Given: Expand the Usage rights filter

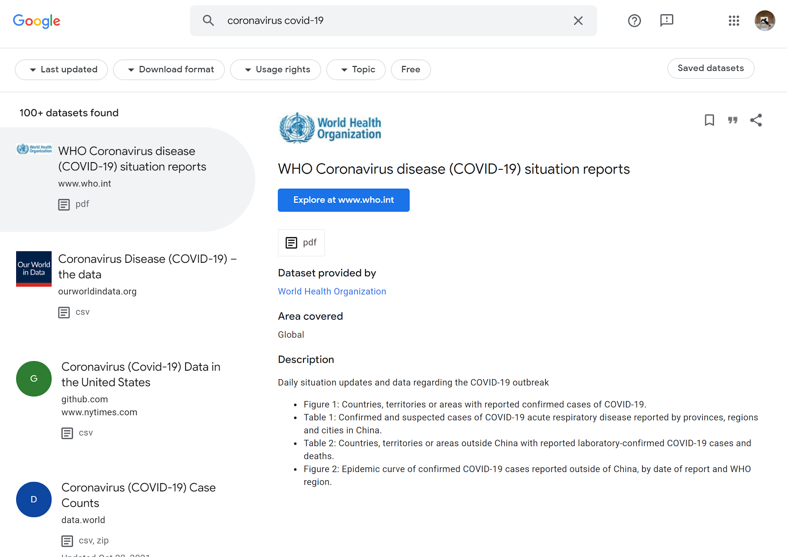Looking at the screenshot, I should click(276, 70).
